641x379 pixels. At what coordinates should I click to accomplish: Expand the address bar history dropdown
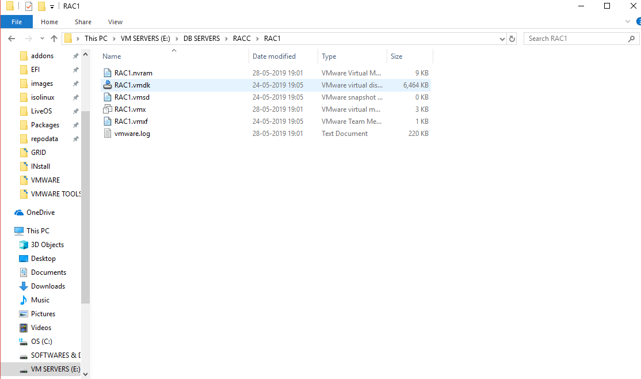pyautogui.click(x=502, y=39)
